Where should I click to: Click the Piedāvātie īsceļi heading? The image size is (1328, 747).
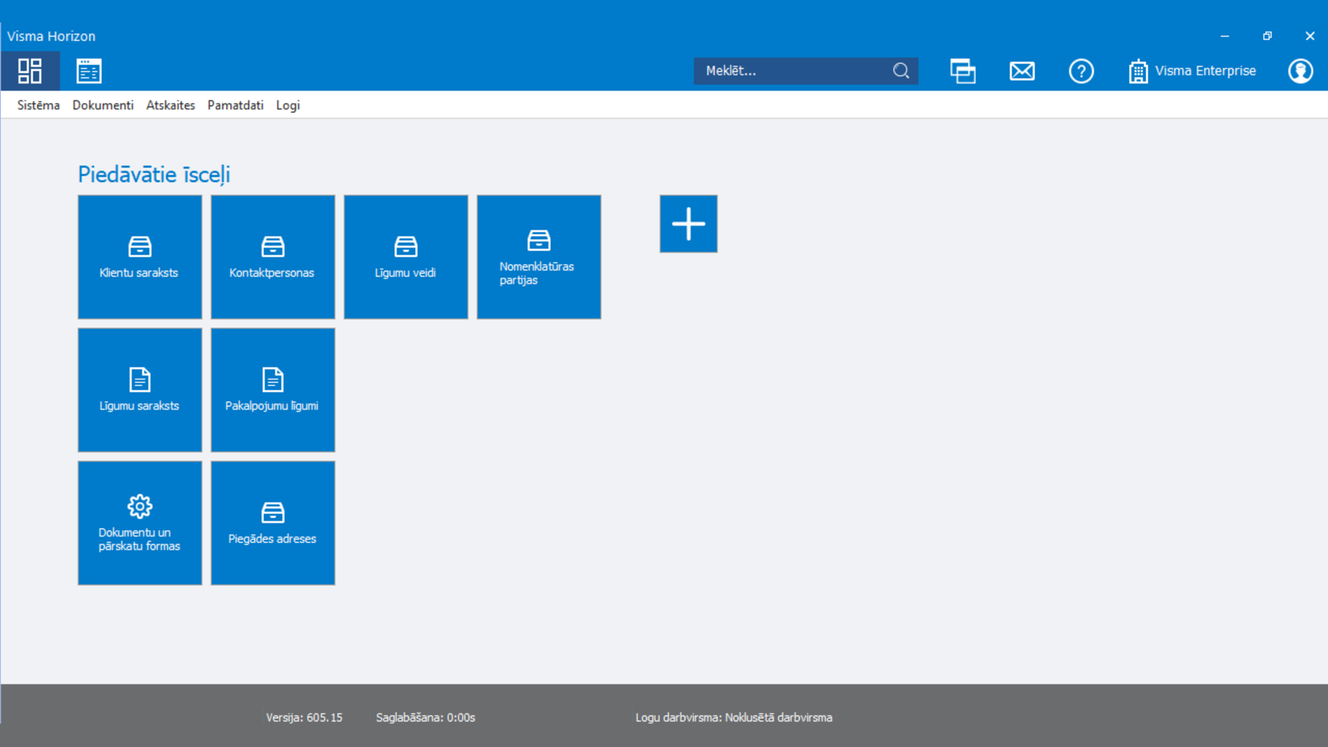(154, 174)
